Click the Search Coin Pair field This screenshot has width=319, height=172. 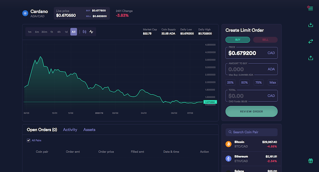pos(252,132)
